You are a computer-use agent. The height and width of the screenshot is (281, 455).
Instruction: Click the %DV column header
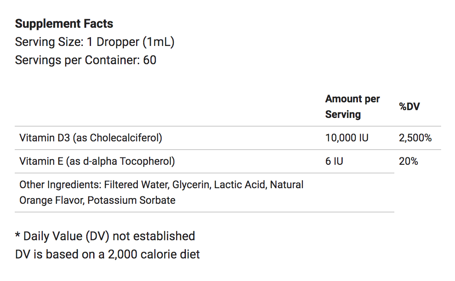(x=409, y=107)
